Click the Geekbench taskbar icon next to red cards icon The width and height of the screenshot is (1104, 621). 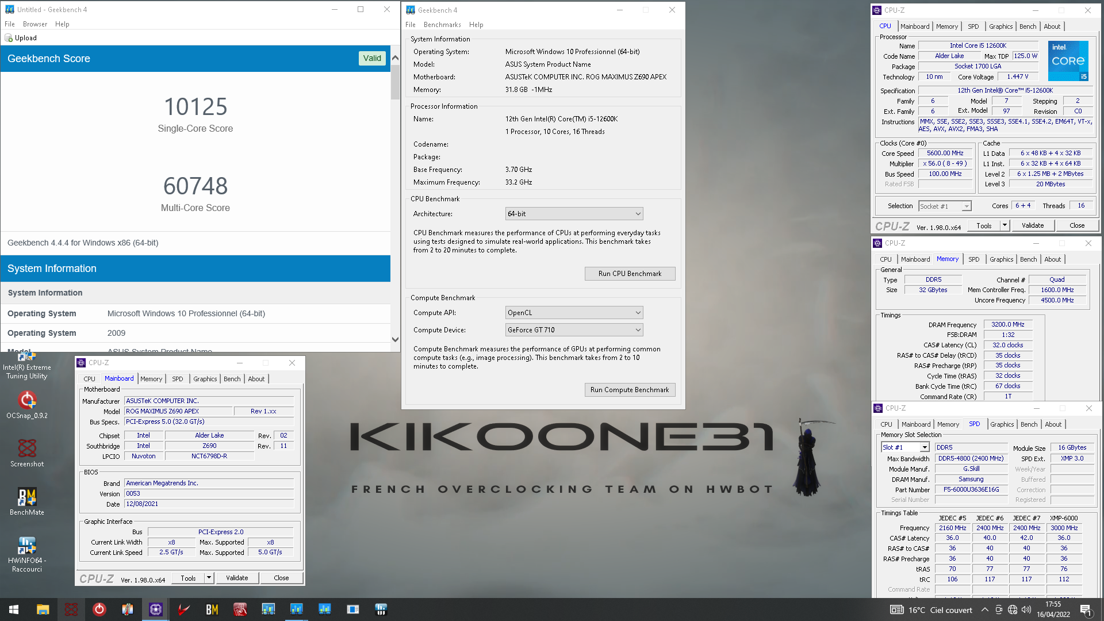point(268,609)
